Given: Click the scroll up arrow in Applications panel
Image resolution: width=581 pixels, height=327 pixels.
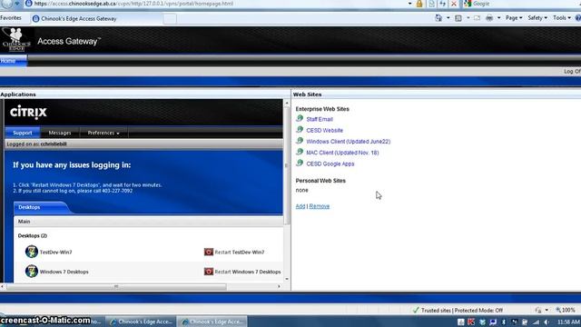Looking at the screenshot, I should click(287, 103).
